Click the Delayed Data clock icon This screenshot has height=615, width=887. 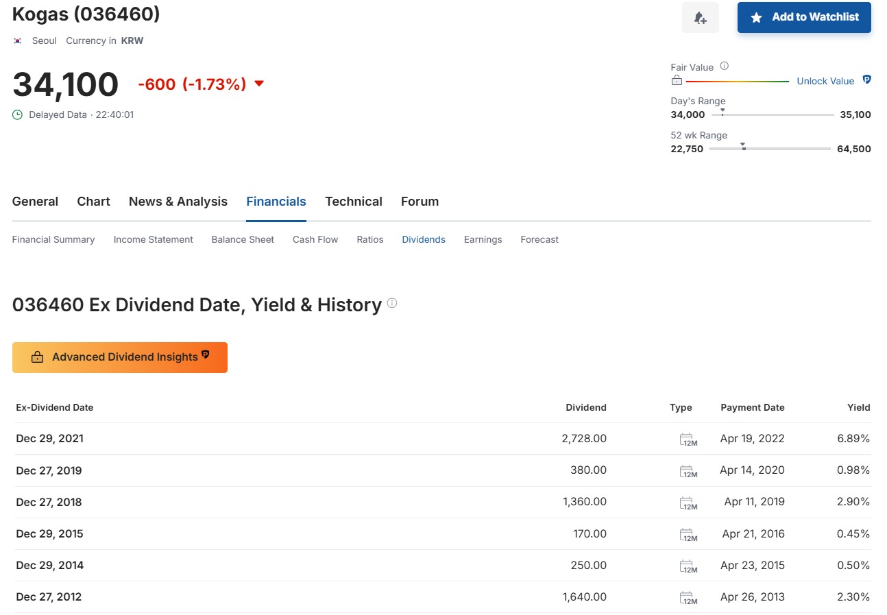pyautogui.click(x=18, y=114)
